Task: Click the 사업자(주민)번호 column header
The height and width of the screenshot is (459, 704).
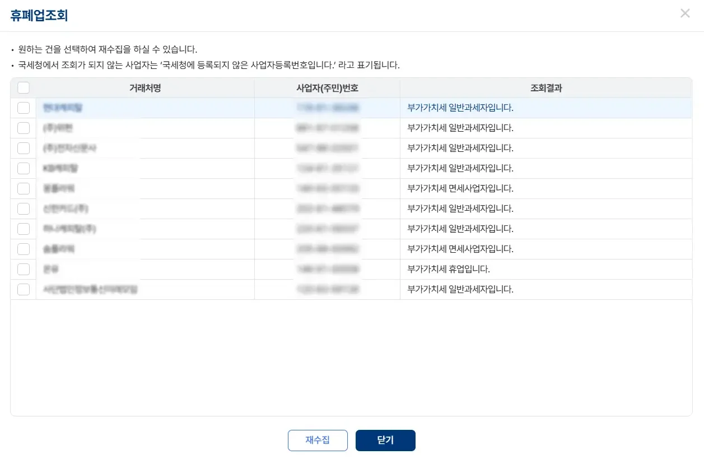Action: [327, 88]
